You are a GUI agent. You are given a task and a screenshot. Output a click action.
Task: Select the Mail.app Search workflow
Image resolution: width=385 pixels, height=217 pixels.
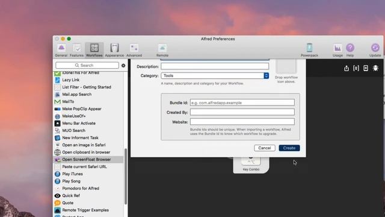(x=88, y=94)
